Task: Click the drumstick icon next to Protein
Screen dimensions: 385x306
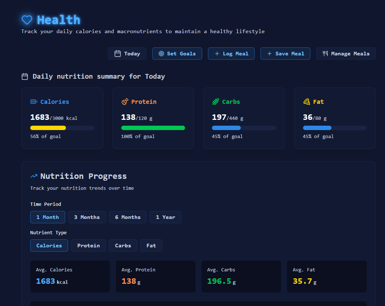Action: point(125,102)
